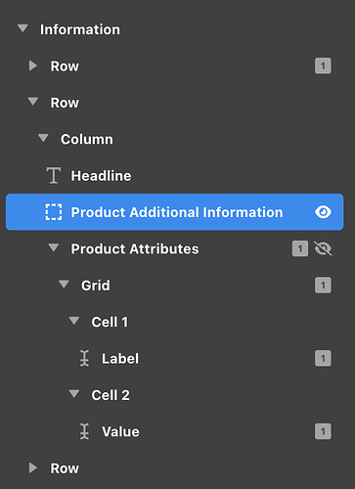This screenshot has height=489, width=355.
Task: Hide Product Additional Information with eye icon
Action: (x=323, y=212)
